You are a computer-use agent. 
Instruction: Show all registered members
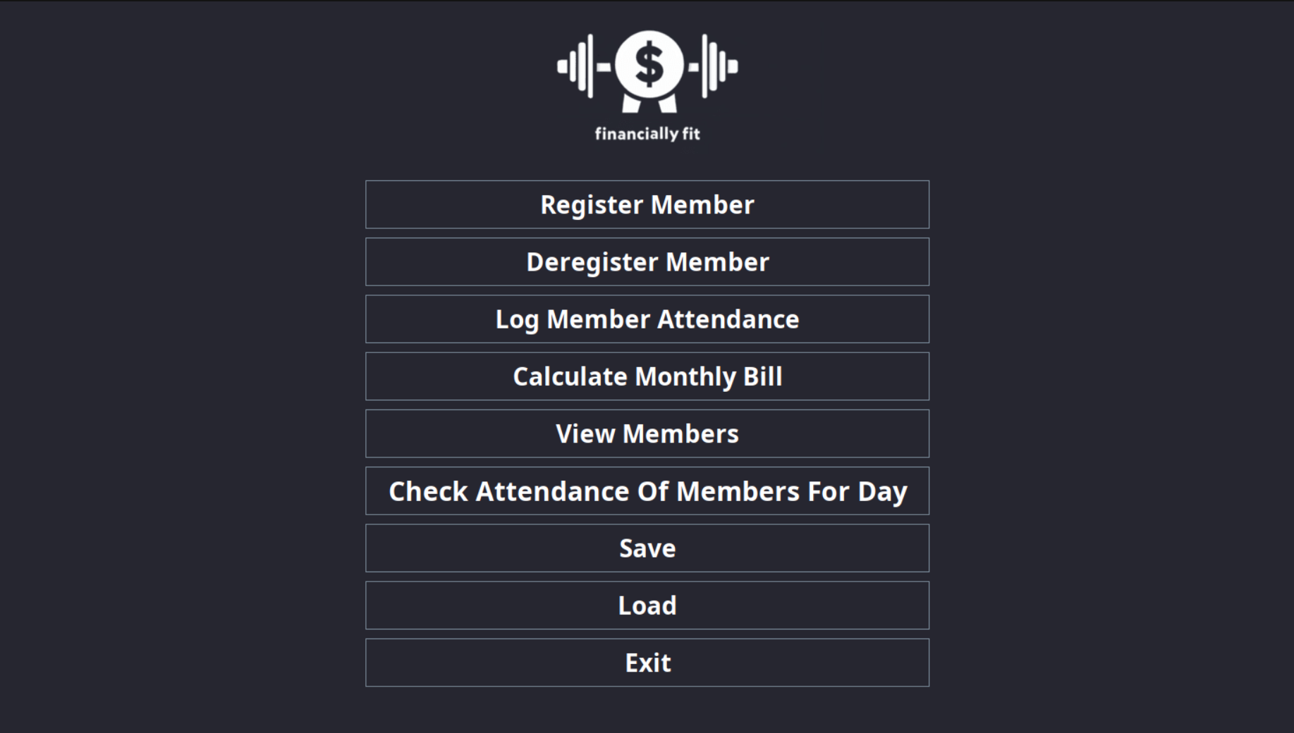[x=647, y=433]
